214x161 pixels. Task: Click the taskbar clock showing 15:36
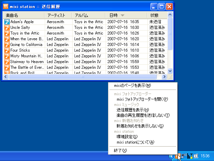205,156
